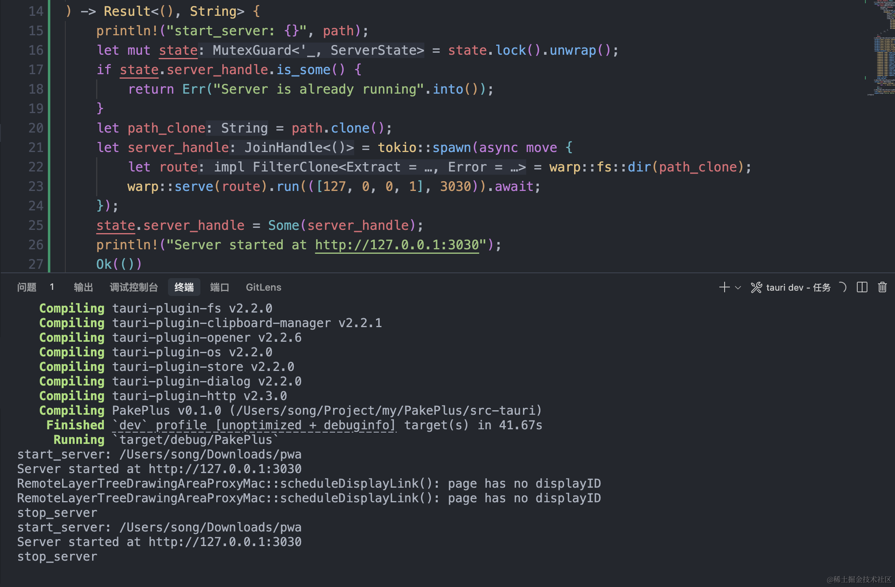This screenshot has width=895, height=587.
Task: Click the spinning task progress indicator
Action: tap(842, 287)
